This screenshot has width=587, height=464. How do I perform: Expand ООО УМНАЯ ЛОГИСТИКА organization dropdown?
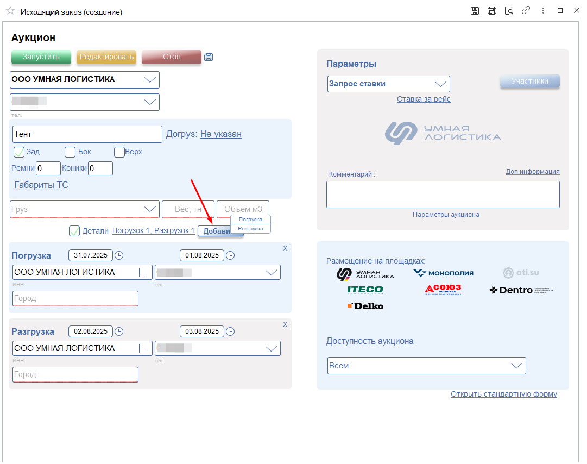point(150,80)
